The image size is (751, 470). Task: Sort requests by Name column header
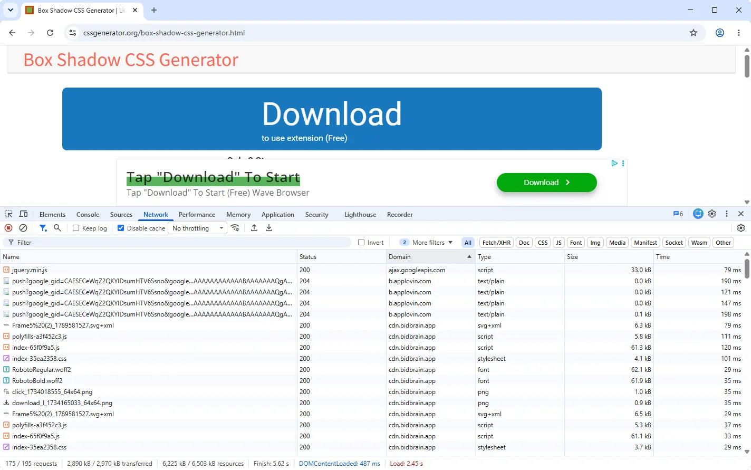149,257
